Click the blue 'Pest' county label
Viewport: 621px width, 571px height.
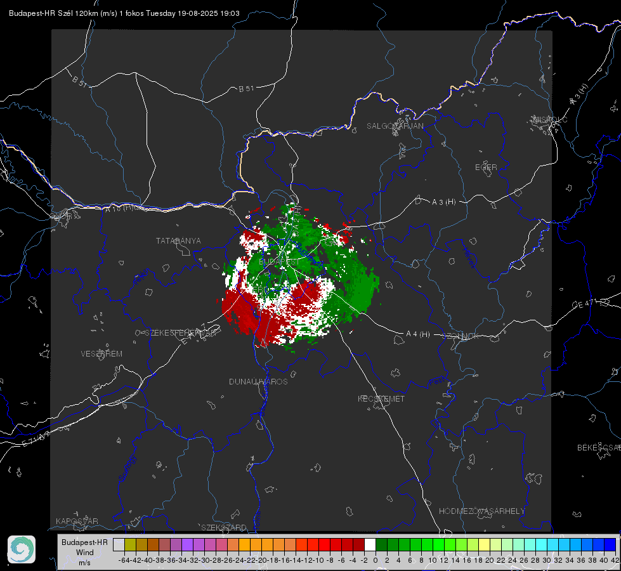point(437,382)
